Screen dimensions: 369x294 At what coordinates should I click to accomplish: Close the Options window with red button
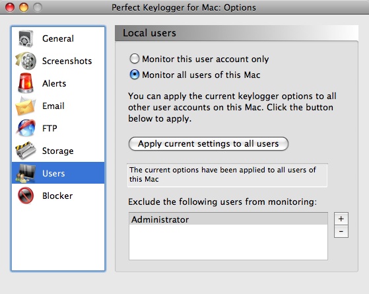(10, 7)
